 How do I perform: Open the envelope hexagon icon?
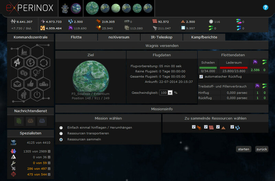tap(17, 84)
